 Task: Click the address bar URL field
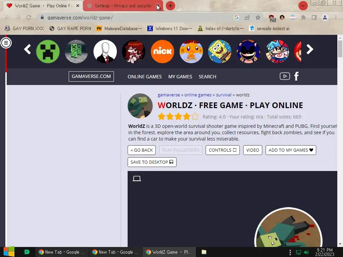136,18
